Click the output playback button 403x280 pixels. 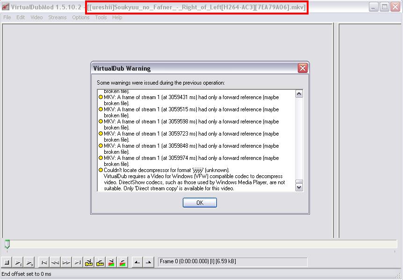pyautogui.click(x=29, y=262)
